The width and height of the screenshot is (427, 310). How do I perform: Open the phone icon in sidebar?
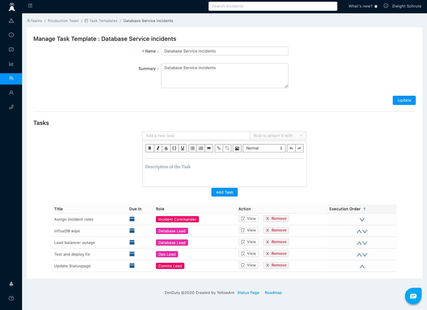pyautogui.click(x=11, y=107)
